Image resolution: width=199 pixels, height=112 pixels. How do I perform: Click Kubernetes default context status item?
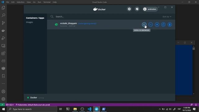click(33, 105)
